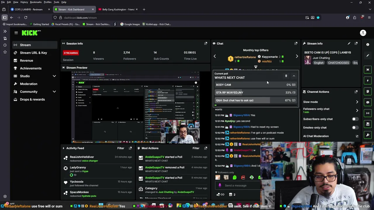The width and height of the screenshot is (374, 210).
Task: Pop out the Mod Actions panel
Action: click(x=206, y=148)
